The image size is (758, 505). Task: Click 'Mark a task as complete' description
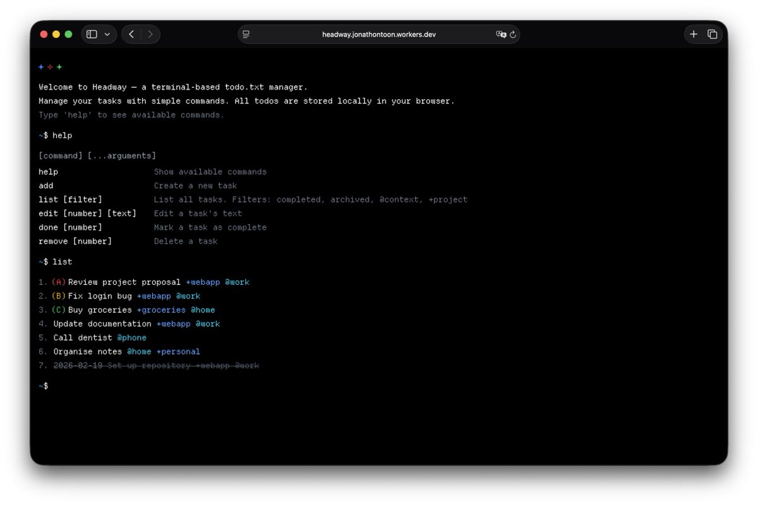(210, 227)
